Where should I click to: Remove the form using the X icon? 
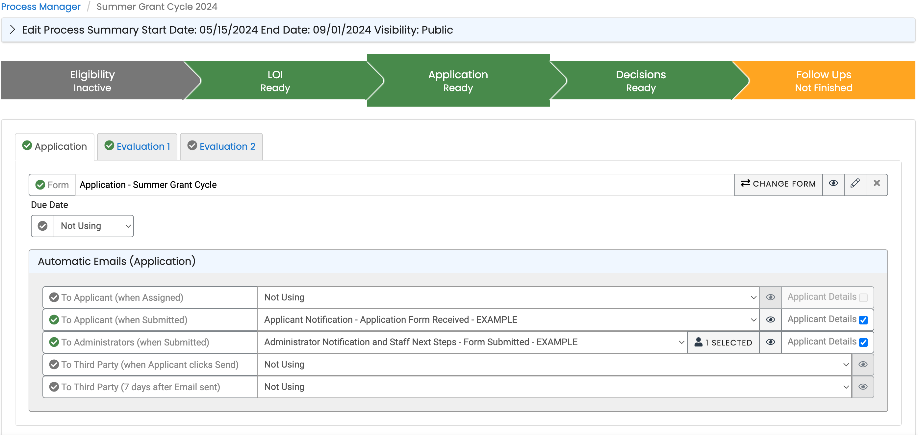coord(877,184)
